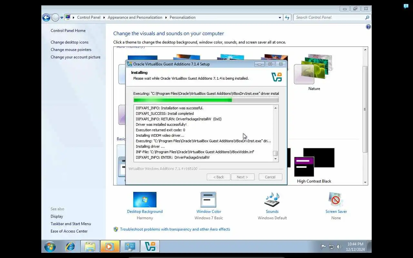Open 'Taskbar and Start Menu' link
413x258 pixels.
pyautogui.click(x=71, y=224)
